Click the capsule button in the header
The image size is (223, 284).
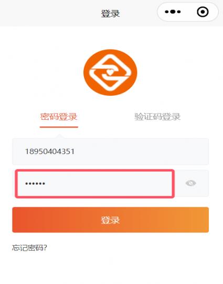188,12
